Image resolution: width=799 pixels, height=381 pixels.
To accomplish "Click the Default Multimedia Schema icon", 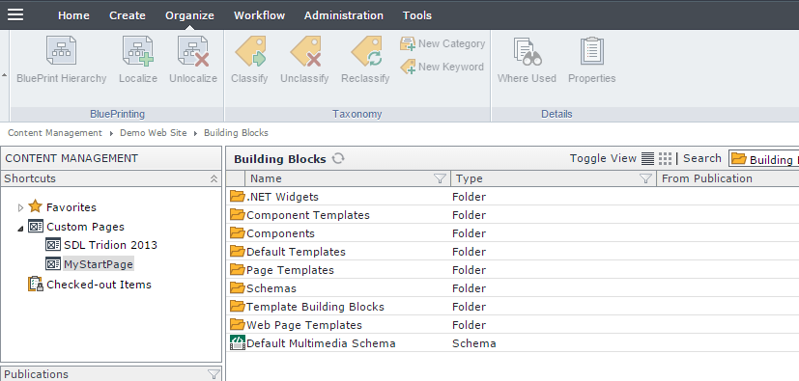I will tap(238, 342).
